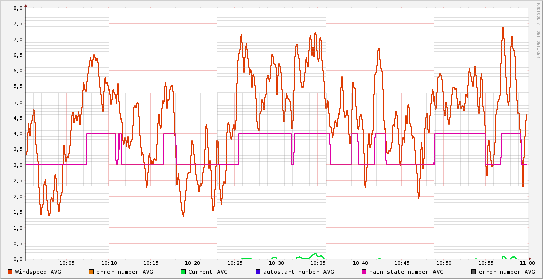Image resolution: width=543 pixels, height=279 pixels.
Task: Click the 0,0 value on the vertical axis
Action: (18, 259)
